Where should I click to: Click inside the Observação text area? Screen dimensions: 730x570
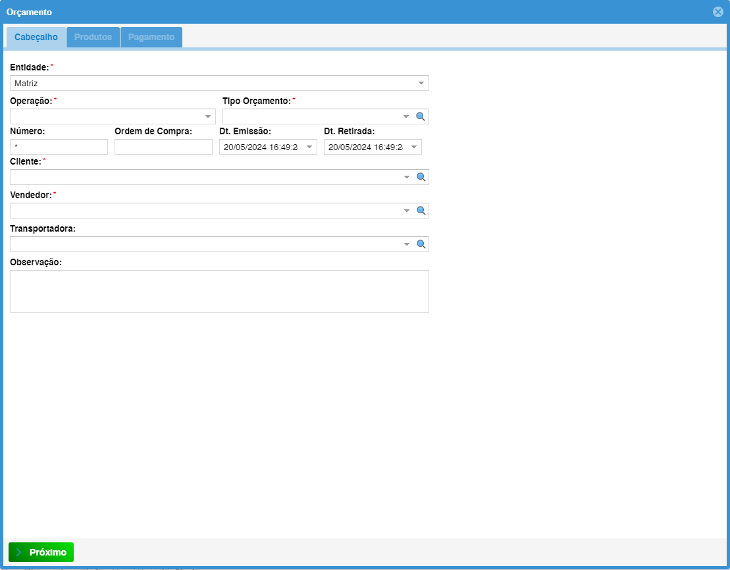pyautogui.click(x=219, y=291)
